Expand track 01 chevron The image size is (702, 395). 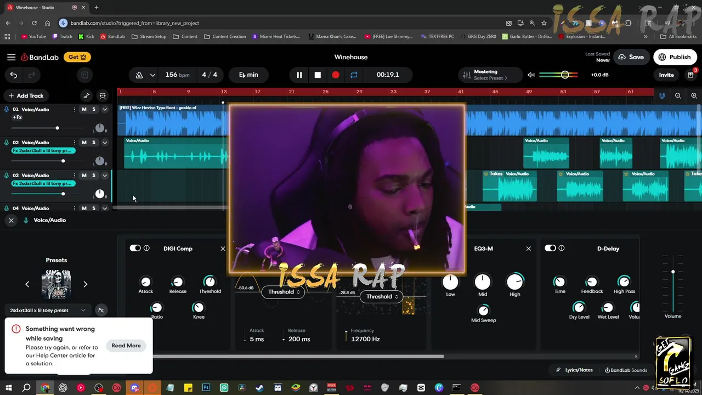point(105,110)
